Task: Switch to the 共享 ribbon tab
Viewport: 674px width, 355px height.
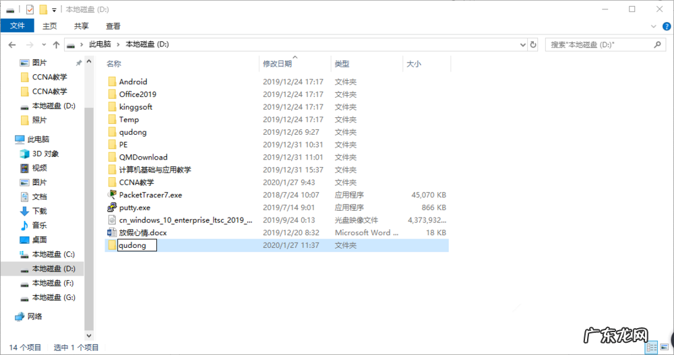Action: pyautogui.click(x=82, y=26)
